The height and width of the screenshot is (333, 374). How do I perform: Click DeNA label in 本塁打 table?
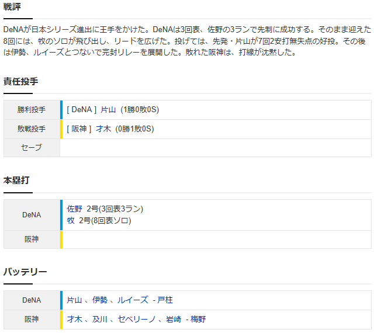coord(32,215)
